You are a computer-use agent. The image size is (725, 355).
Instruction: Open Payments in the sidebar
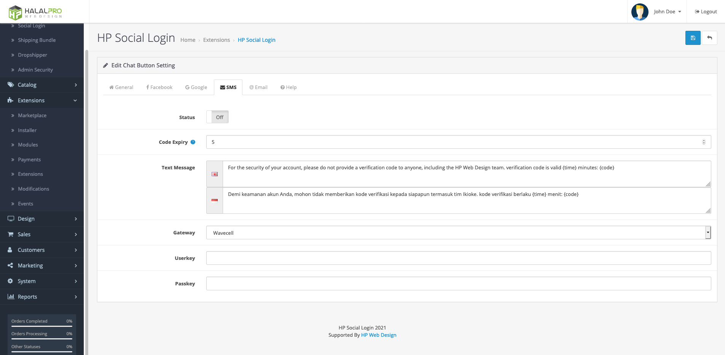pyautogui.click(x=29, y=160)
